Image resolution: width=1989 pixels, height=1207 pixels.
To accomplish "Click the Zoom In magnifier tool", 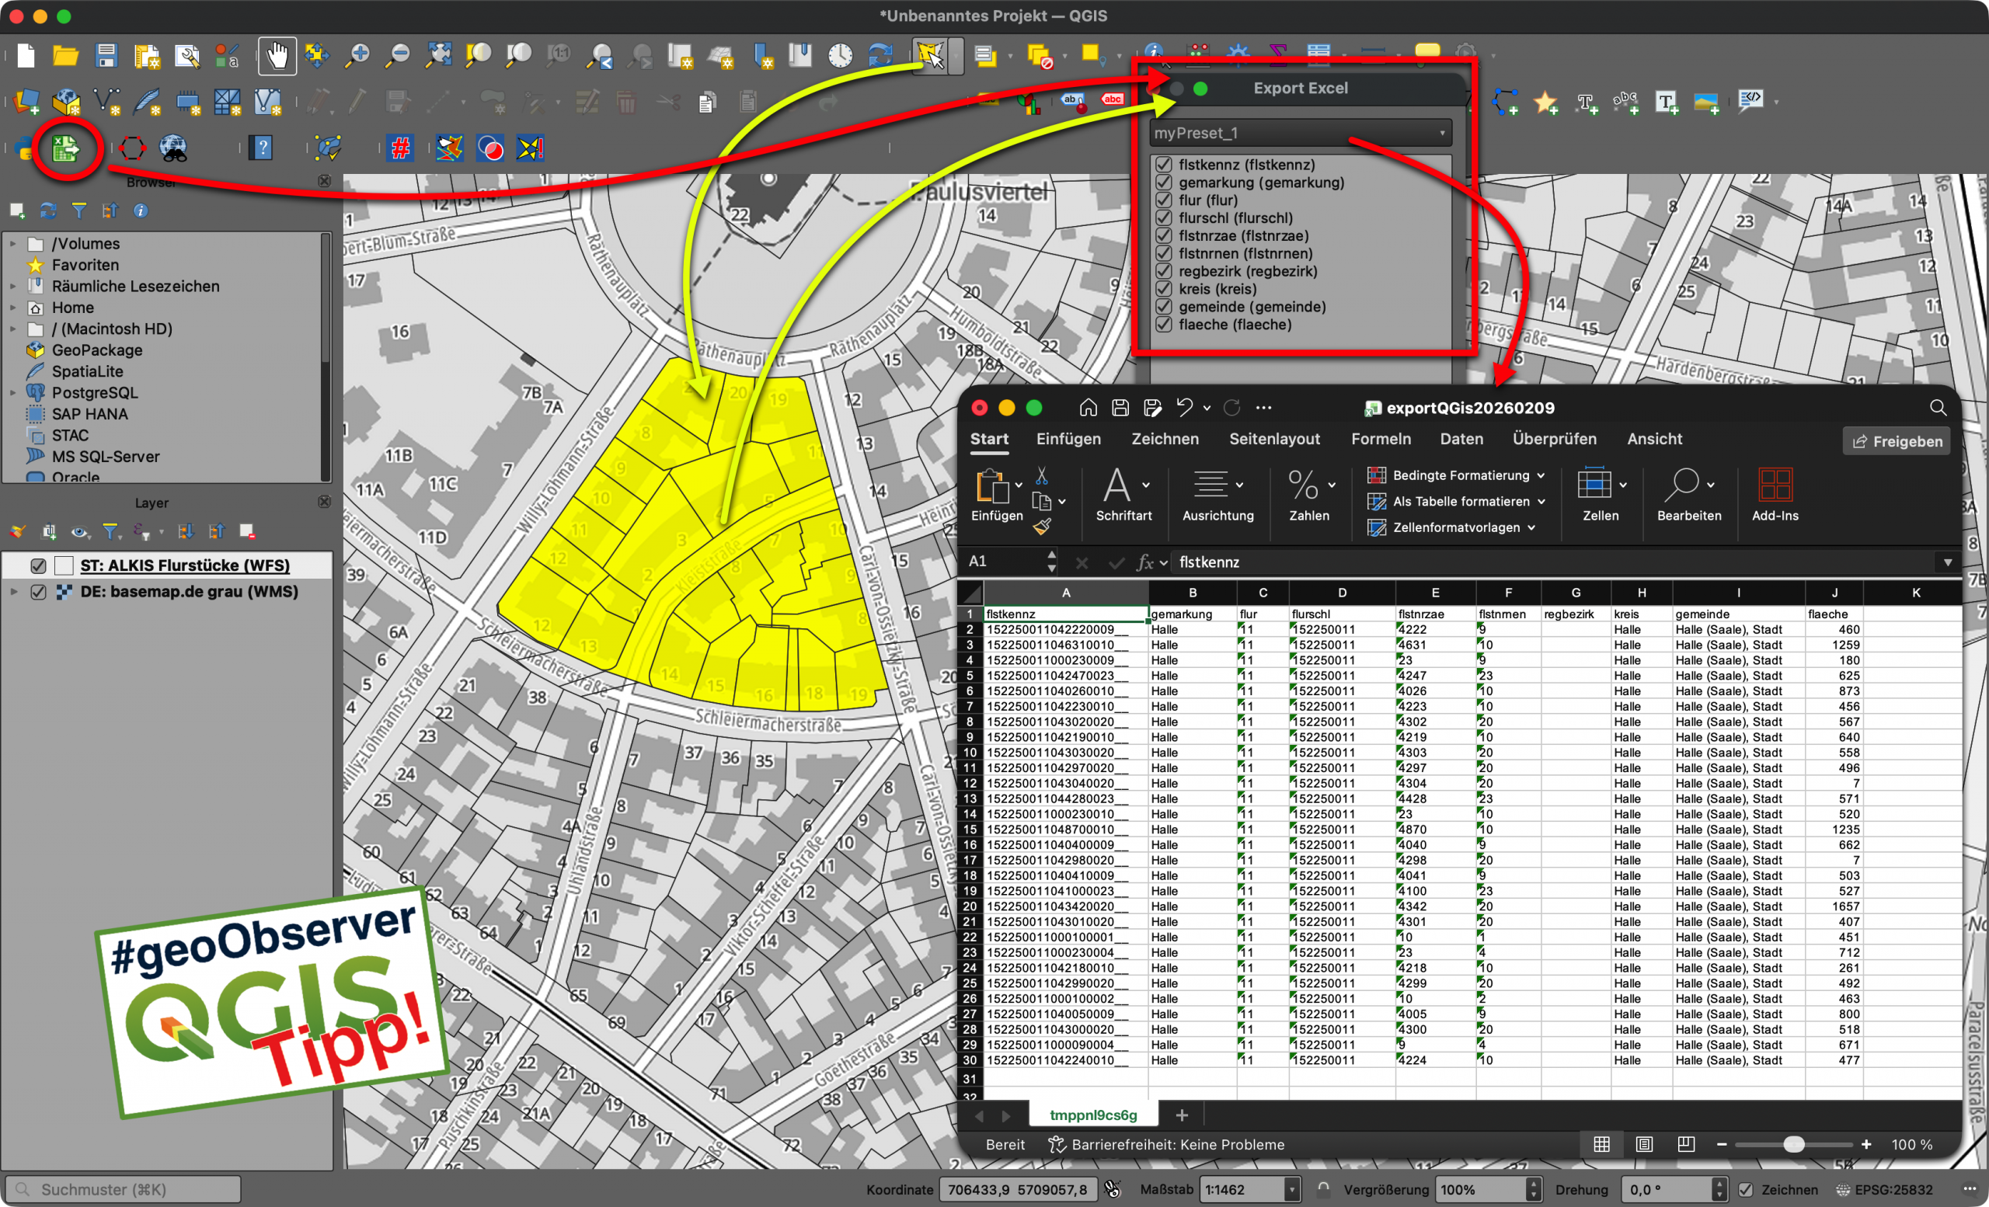I will click(x=357, y=56).
